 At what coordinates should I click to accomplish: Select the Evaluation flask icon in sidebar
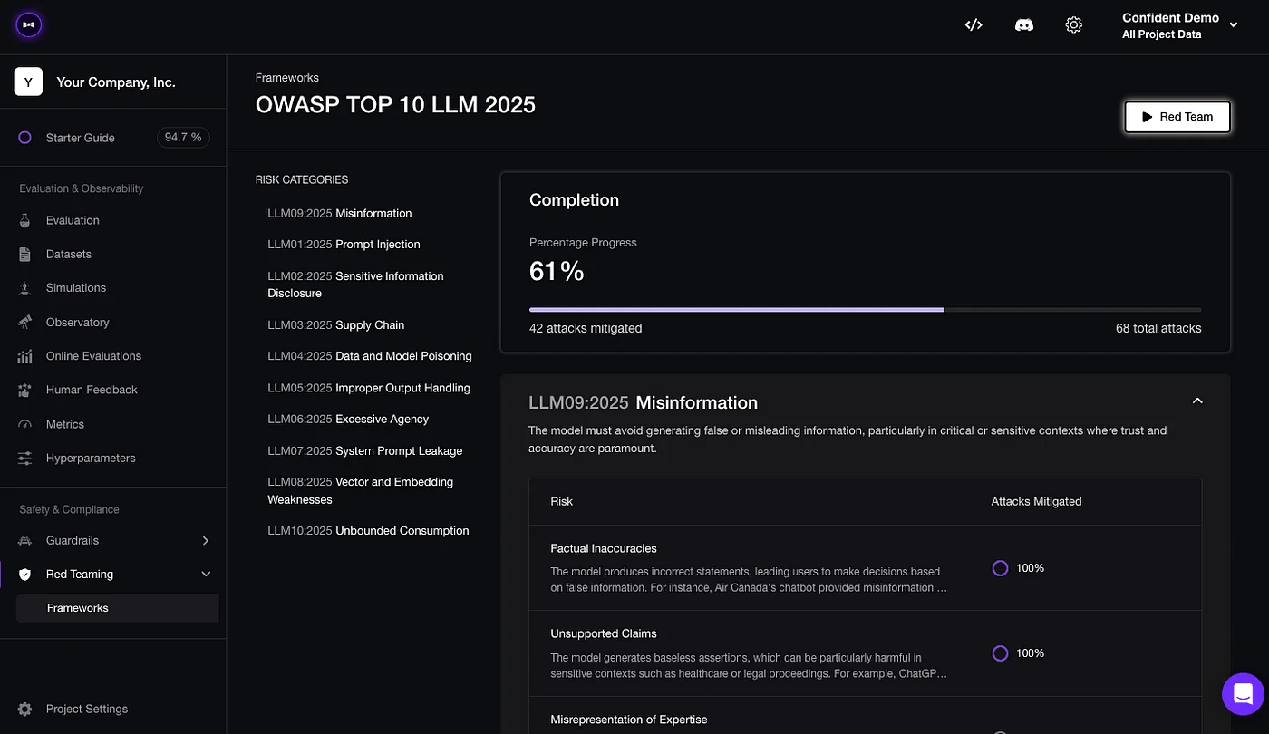25,220
